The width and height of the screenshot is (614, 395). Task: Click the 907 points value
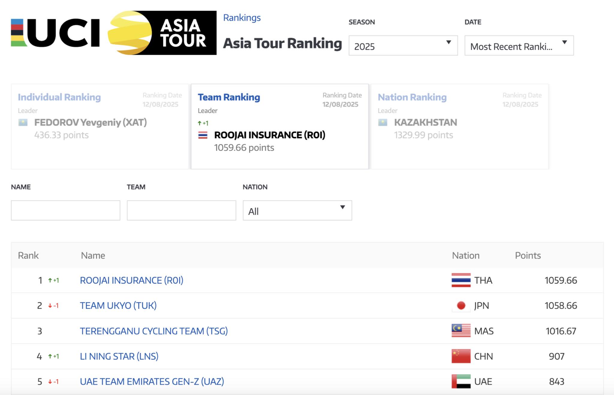tap(556, 356)
